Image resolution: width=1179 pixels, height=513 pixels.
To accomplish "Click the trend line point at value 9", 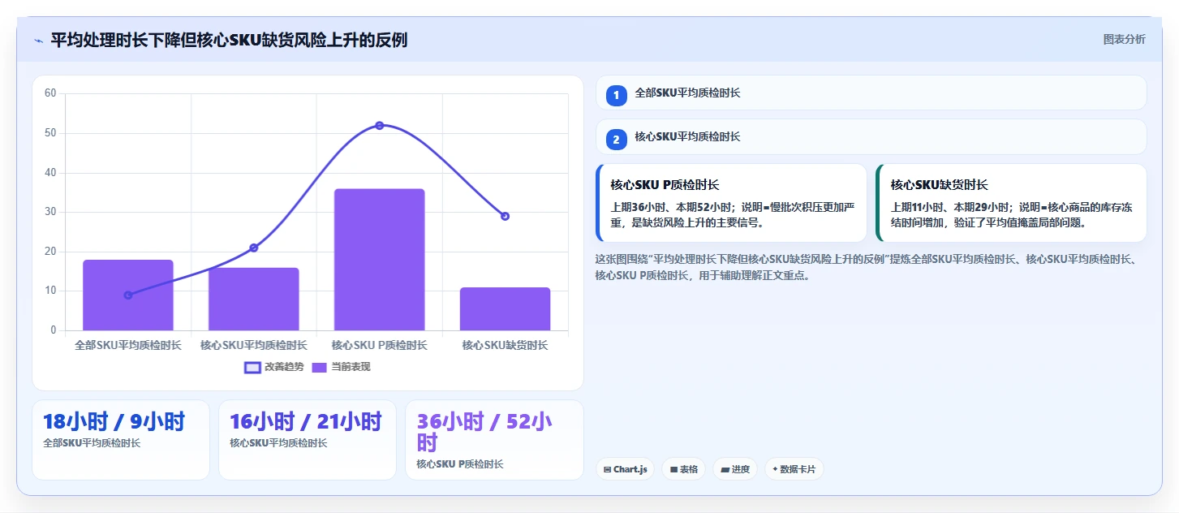I will [128, 295].
